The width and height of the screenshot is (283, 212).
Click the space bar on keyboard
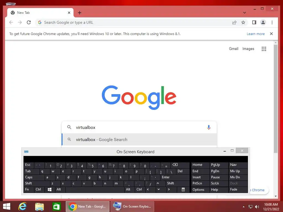(95, 189)
